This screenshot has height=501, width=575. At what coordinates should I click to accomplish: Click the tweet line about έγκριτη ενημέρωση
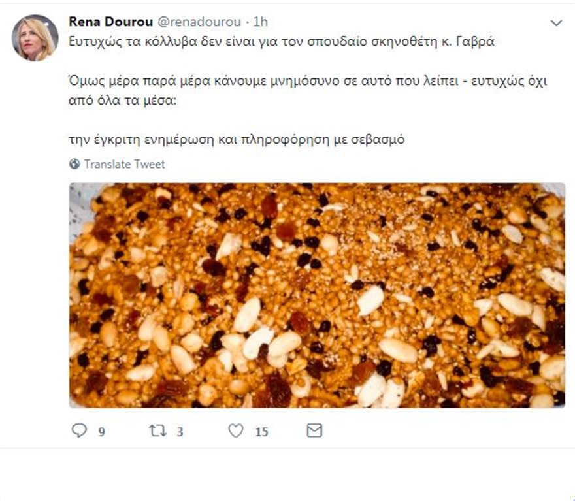click(x=237, y=140)
